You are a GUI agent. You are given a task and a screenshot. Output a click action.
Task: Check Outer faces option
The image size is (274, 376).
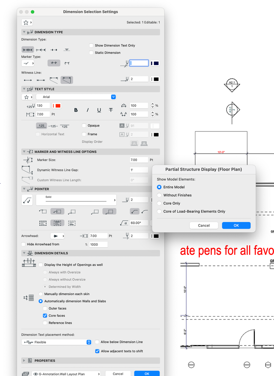[45, 308]
